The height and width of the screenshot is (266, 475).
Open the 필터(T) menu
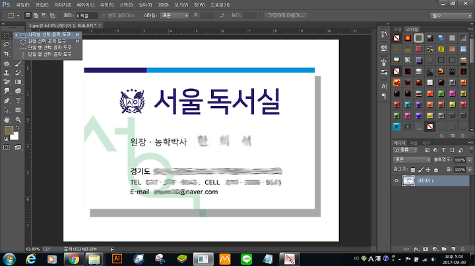[145, 5]
